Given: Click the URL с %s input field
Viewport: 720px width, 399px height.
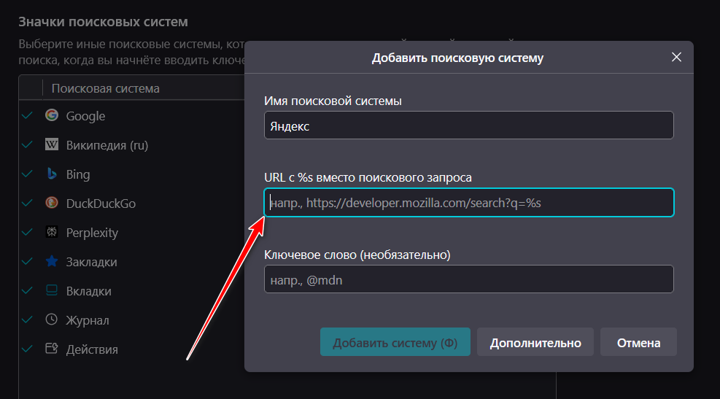Looking at the screenshot, I should pyautogui.click(x=468, y=203).
